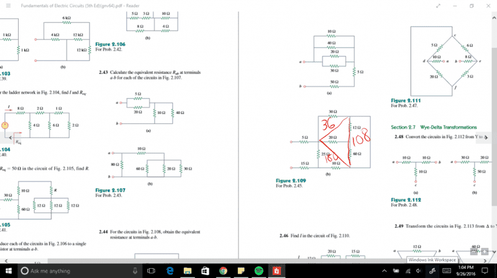Viewport: 497px width, 278px height.
Task: Go to next page arrow on right edge
Action: click(486, 137)
